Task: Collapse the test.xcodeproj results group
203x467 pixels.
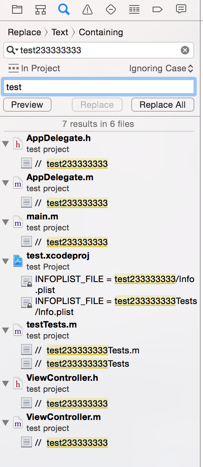Action: [5, 261]
